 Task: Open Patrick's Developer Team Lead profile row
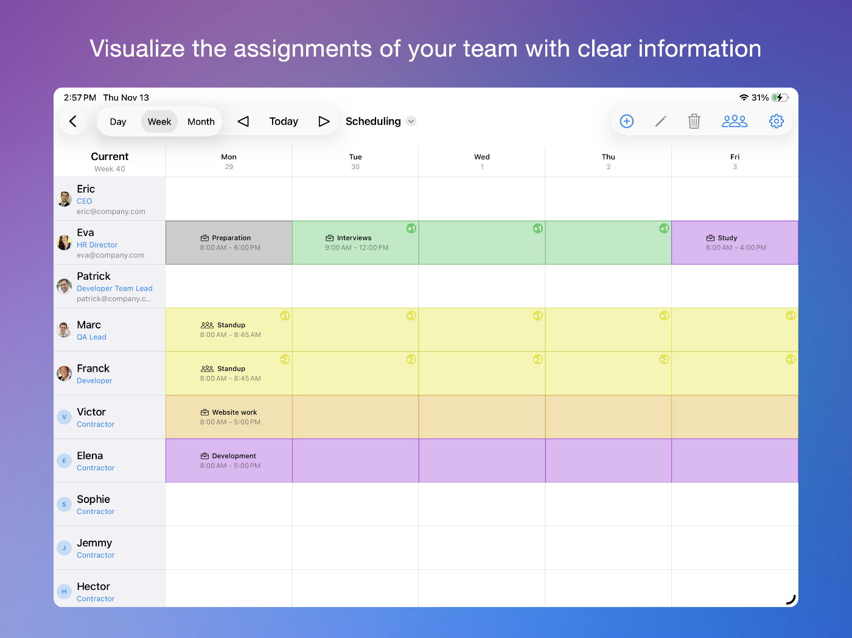pyautogui.click(x=110, y=286)
